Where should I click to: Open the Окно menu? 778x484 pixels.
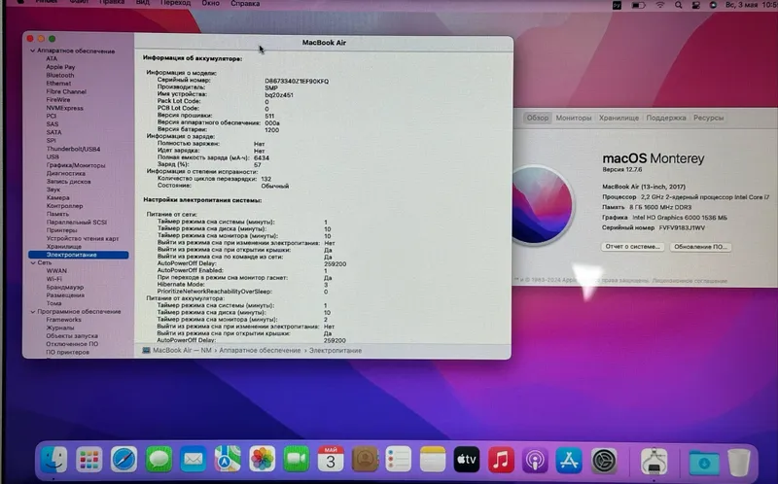[x=210, y=4]
